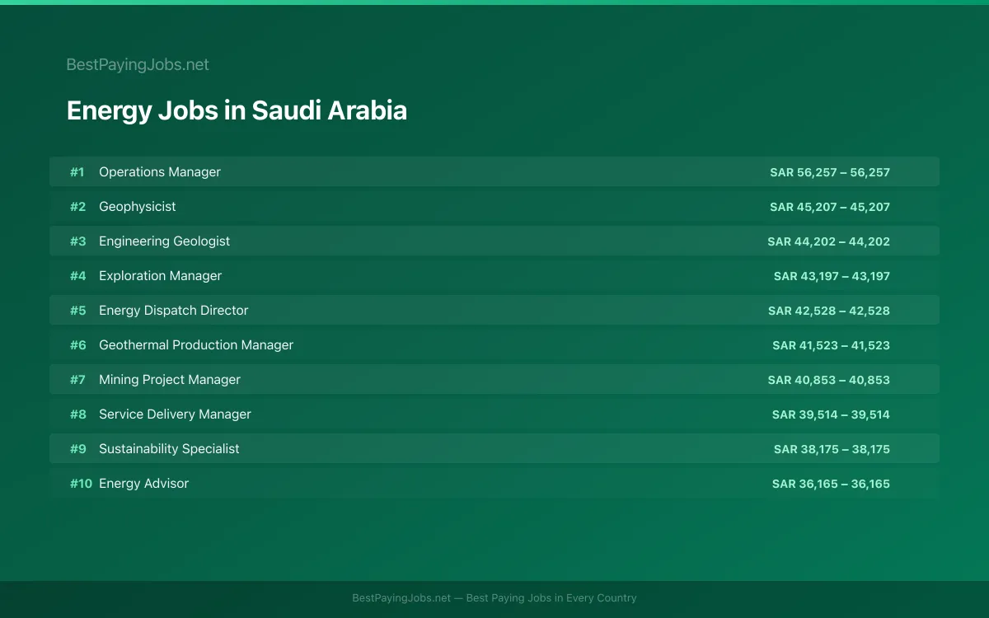Click salary SAR 56,257 – 56,257
Screen dimensions: 989x618
pos(830,172)
